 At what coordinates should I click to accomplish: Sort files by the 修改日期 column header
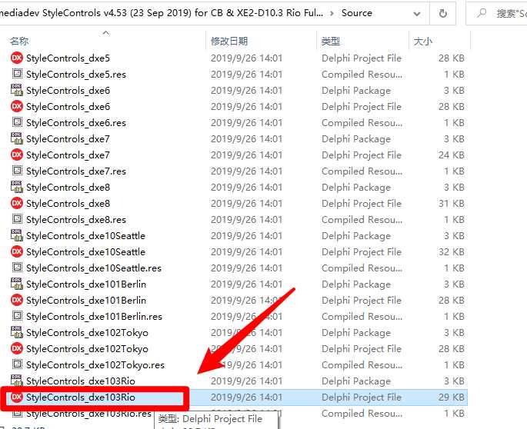click(x=229, y=41)
